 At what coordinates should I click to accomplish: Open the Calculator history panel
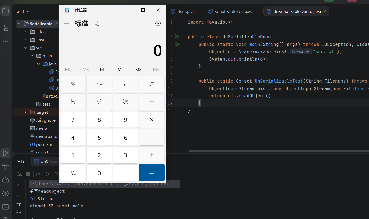click(158, 24)
